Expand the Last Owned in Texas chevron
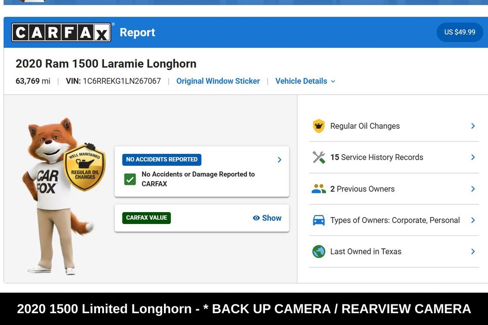 click(x=473, y=252)
